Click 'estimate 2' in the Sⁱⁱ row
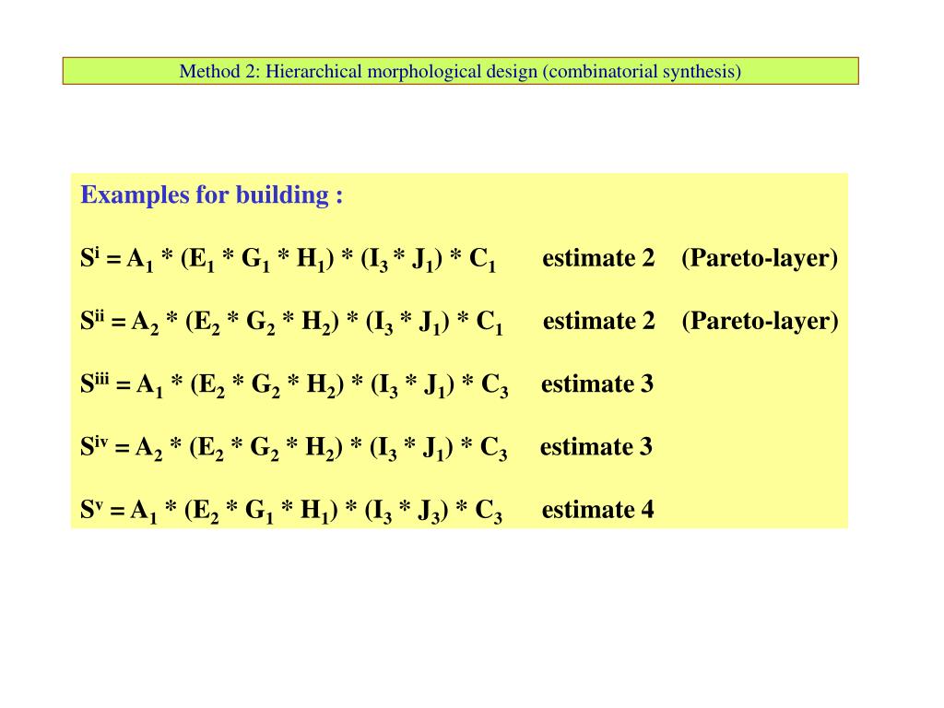The height and width of the screenshot is (708, 944). [599, 321]
